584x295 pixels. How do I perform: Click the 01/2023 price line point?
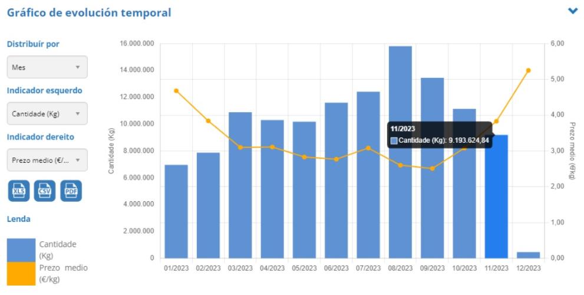(176, 91)
